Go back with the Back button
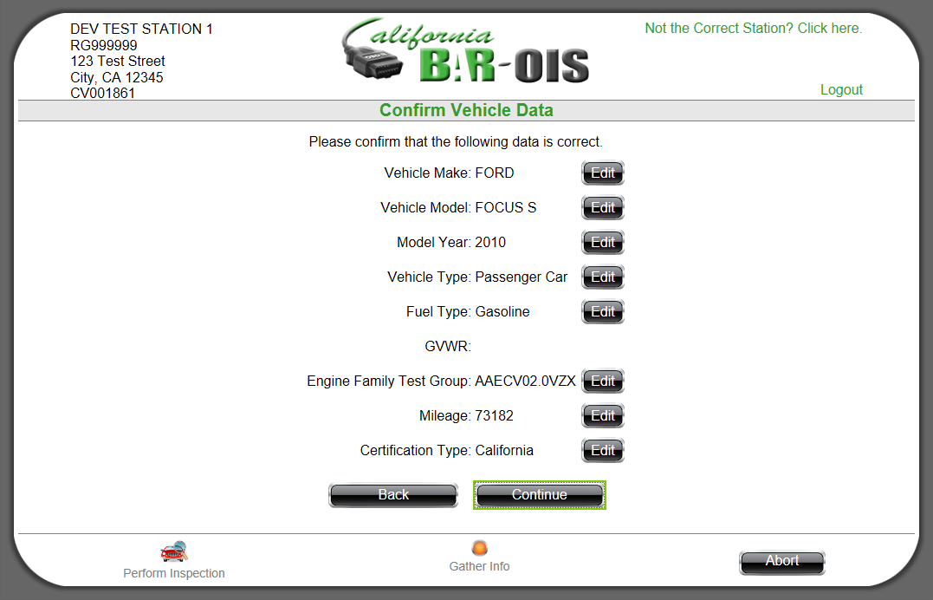933x600 pixels. point(393,495)
